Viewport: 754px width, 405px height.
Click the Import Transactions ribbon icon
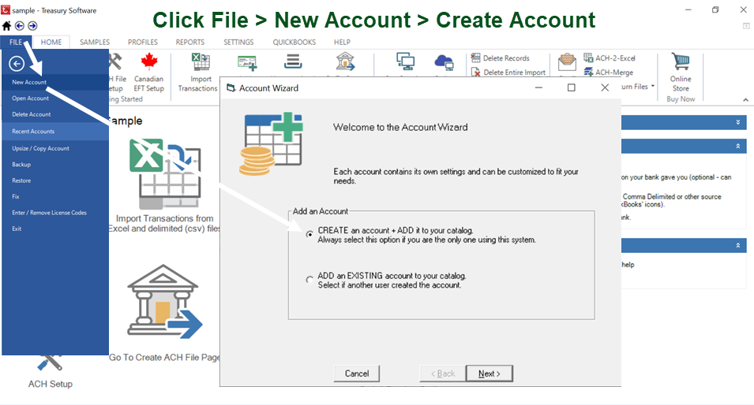(x=201, y=62)
